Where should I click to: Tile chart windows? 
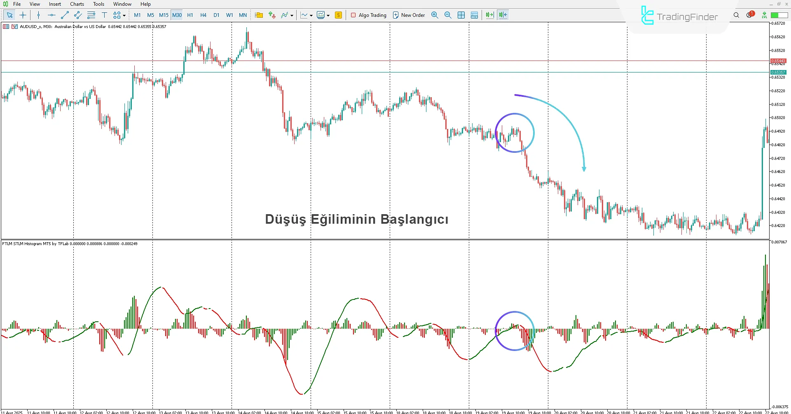[461, 15]
